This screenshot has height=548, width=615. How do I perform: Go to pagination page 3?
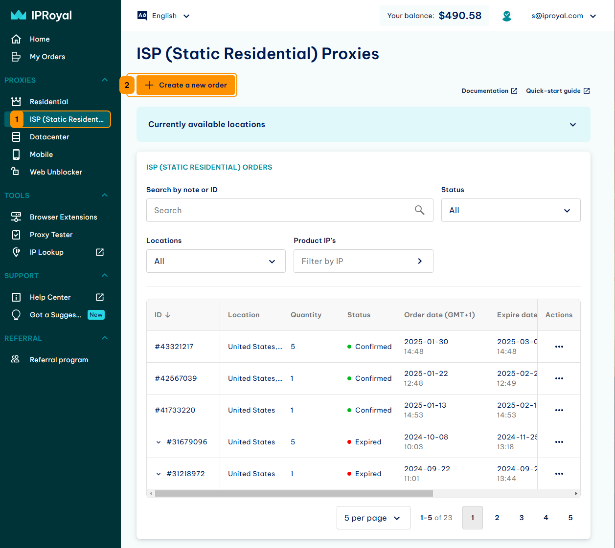(522, 518)
